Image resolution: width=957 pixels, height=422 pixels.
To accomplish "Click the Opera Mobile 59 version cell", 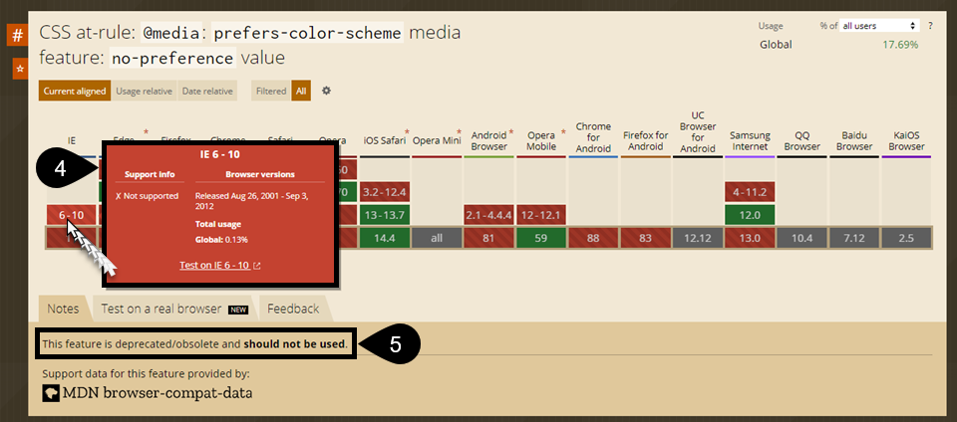I will pyautogui.click(x=541, y=239).
